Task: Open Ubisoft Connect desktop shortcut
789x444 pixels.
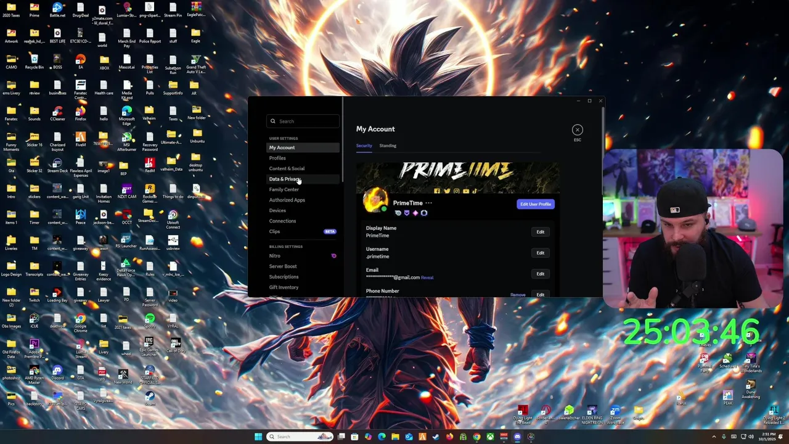Action: (173, 219)
